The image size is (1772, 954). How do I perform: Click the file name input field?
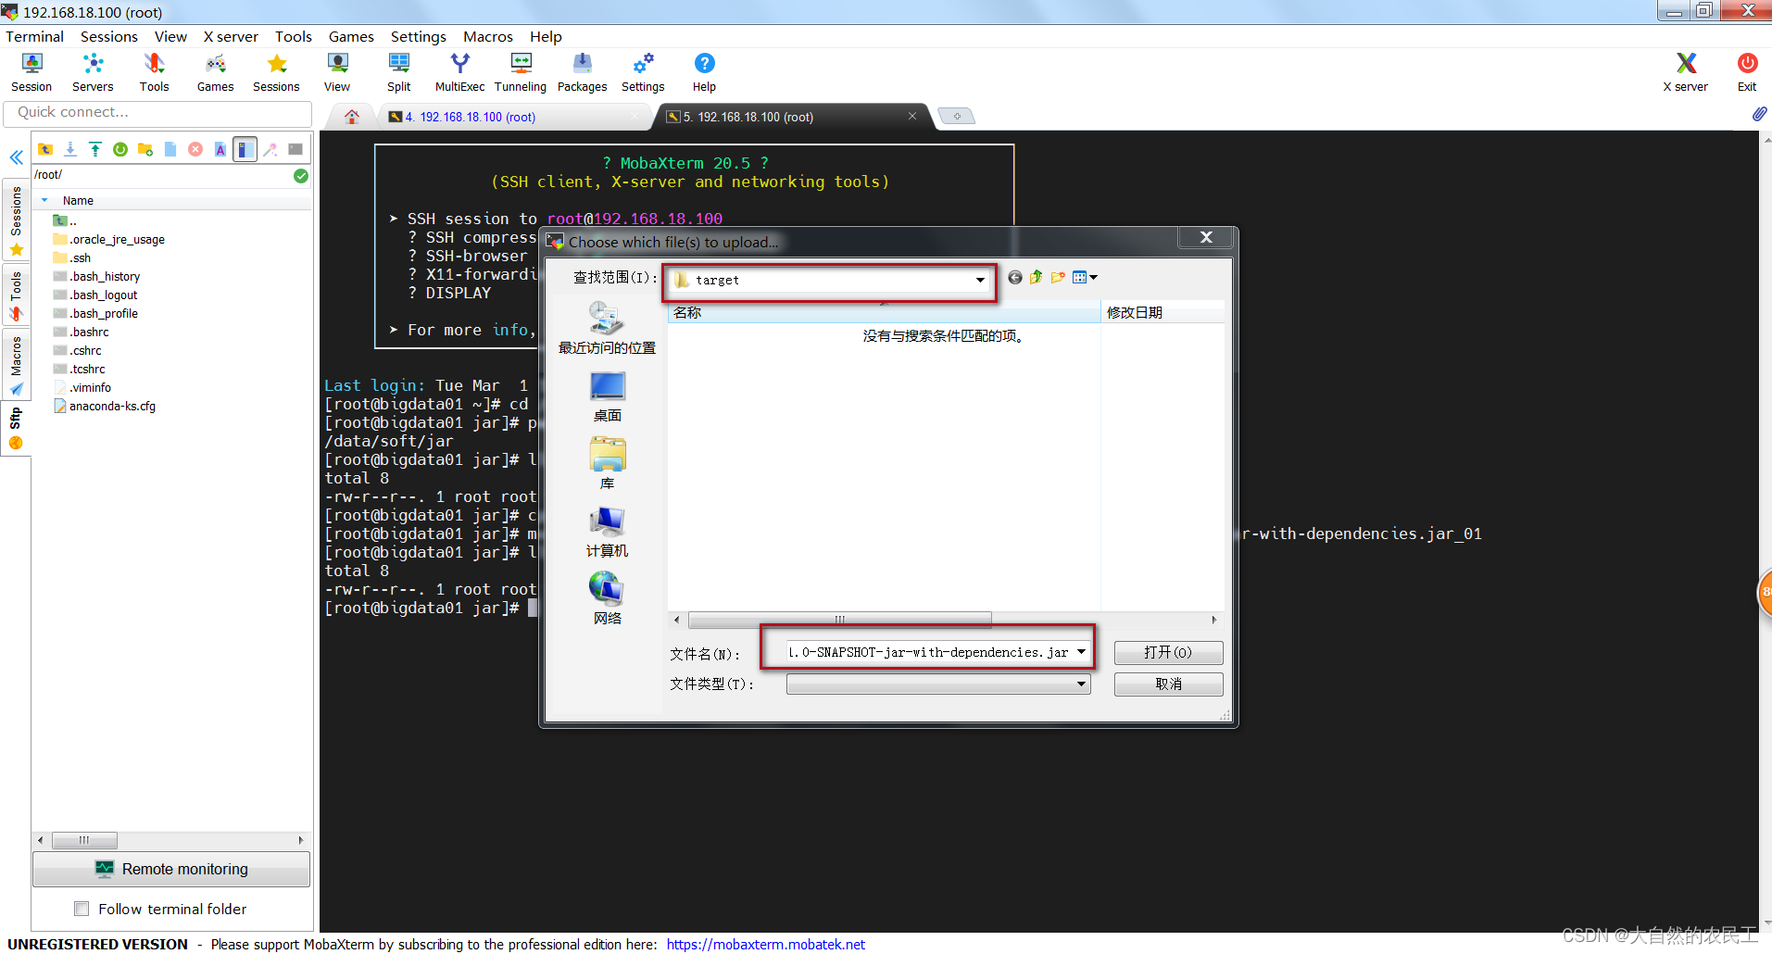click(x=928, y=652)
